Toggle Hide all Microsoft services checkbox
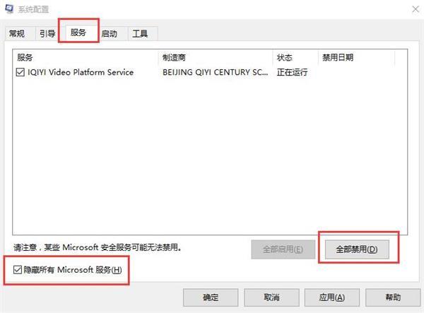424x313 pixels. (x=18, y=270)
